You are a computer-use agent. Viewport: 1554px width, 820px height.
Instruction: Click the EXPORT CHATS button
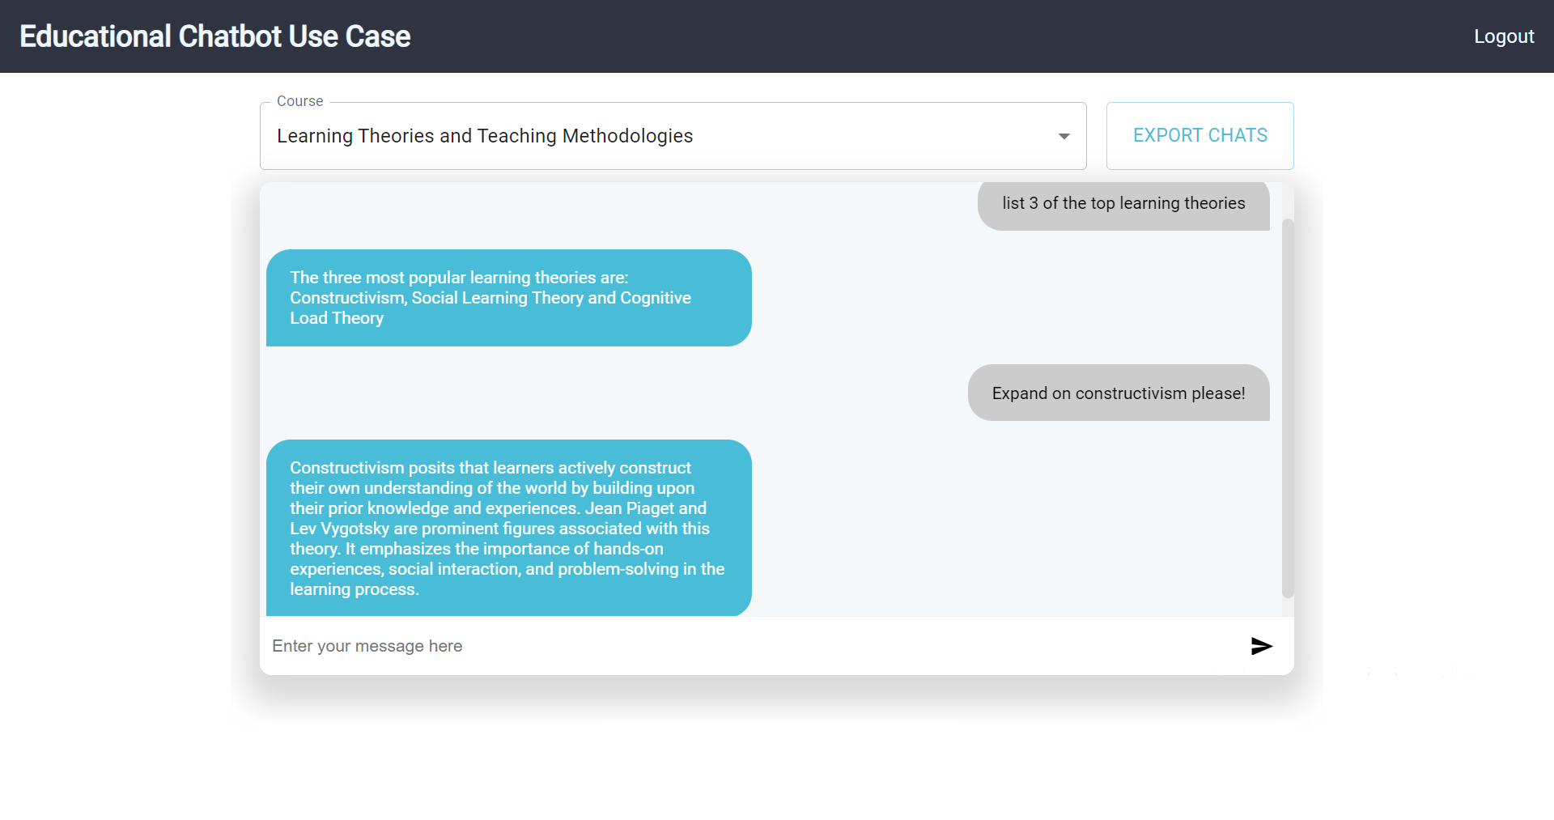point(1199,136)
